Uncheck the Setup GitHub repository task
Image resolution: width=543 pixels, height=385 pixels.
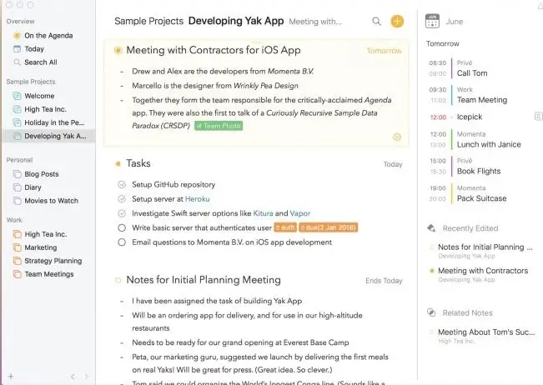[122, 184]
